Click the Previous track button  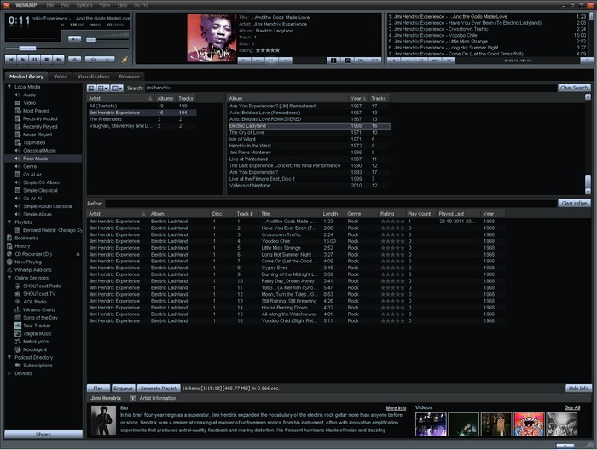pos(10,60)
